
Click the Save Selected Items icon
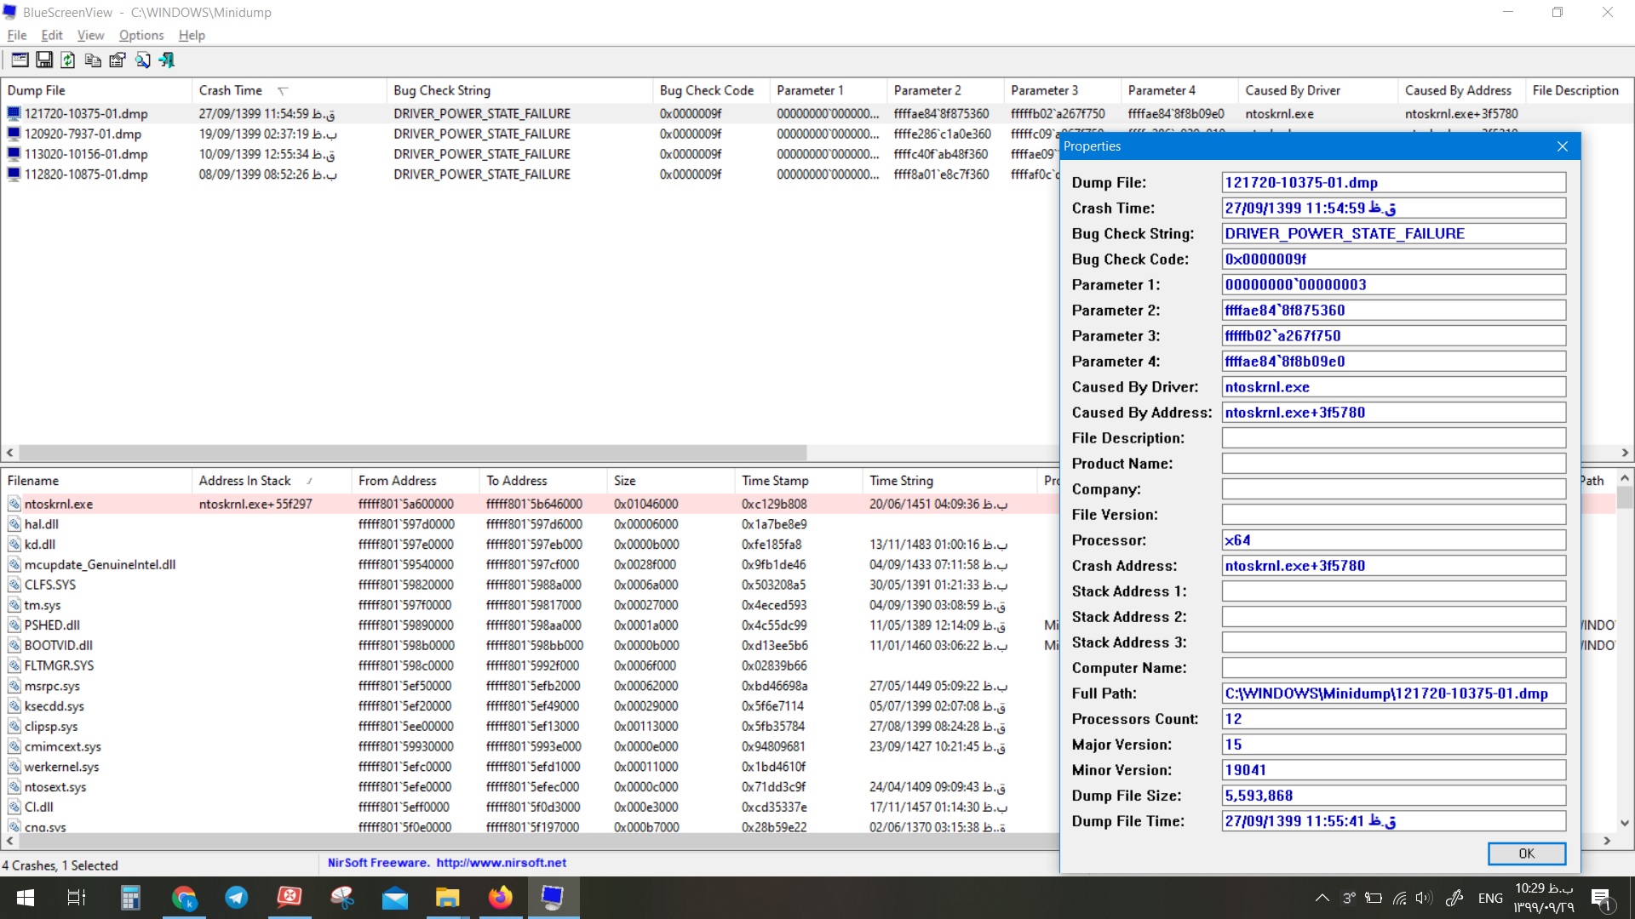[x=44, y=60]
